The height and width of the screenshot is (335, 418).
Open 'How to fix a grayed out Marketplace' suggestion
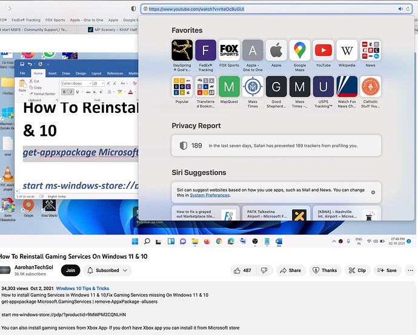pos(205,213)
